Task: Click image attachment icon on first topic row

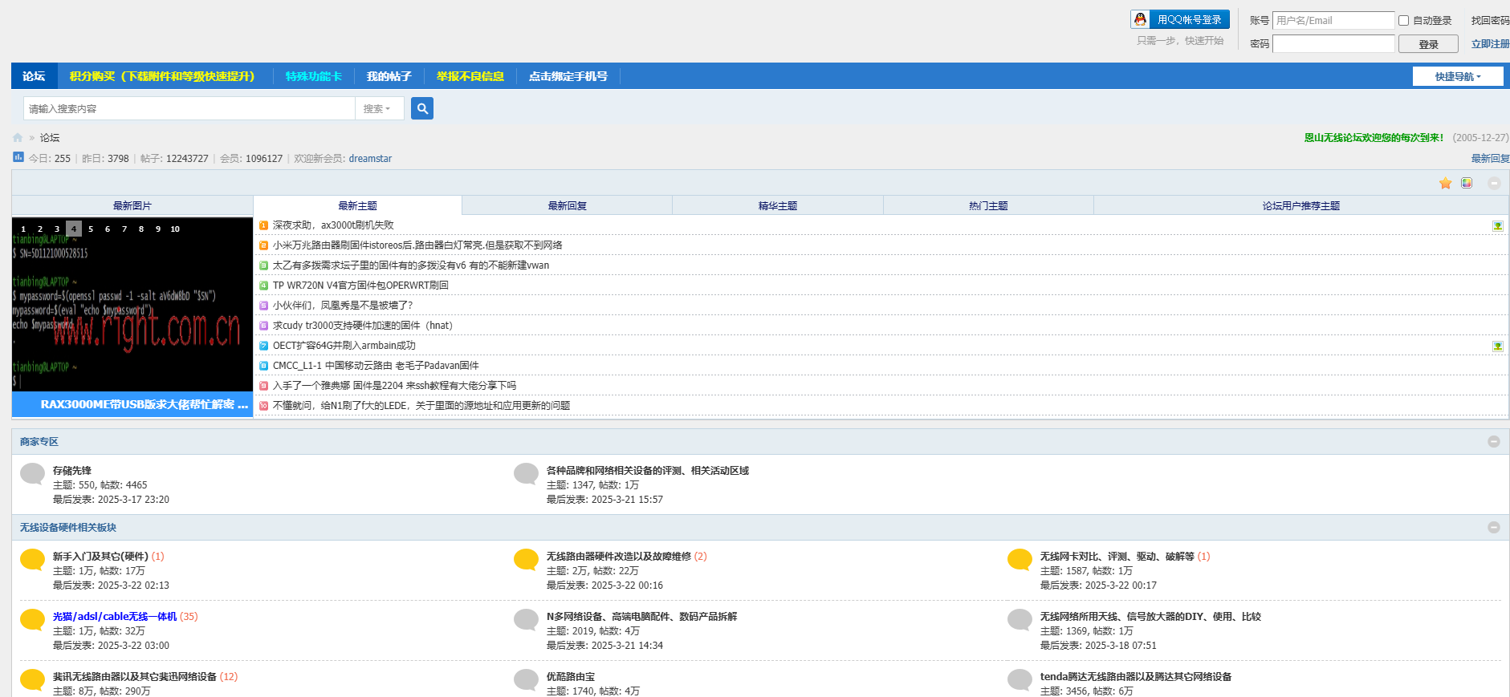Action: pos(1497,226)
